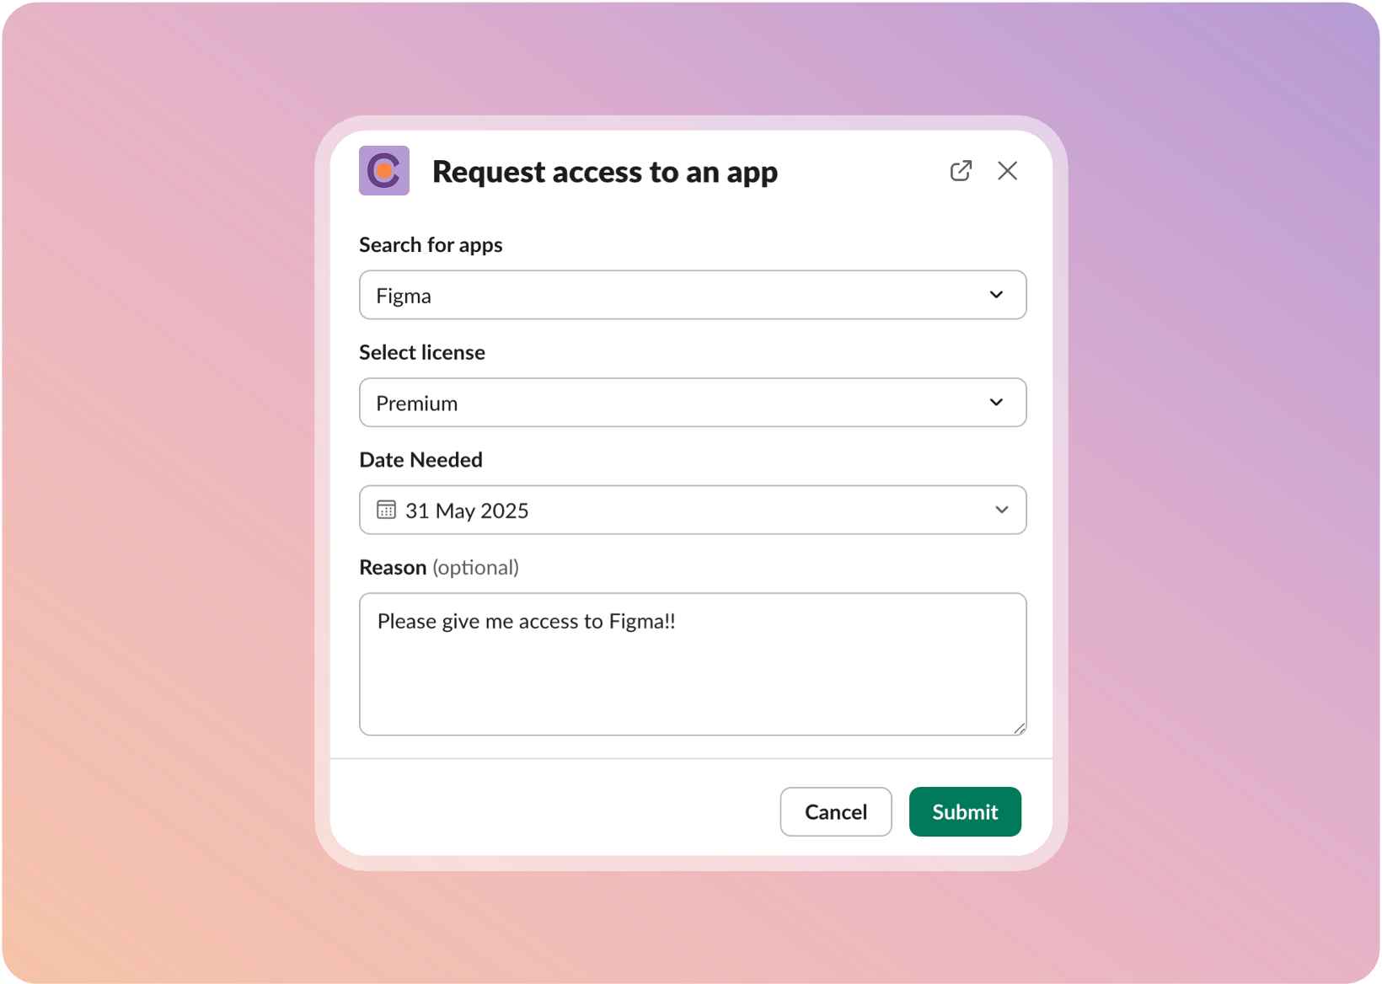This screenshot has height=984, width=1382.
Task: Select the 31 May 2025 date field
Action: click(693, 510)
